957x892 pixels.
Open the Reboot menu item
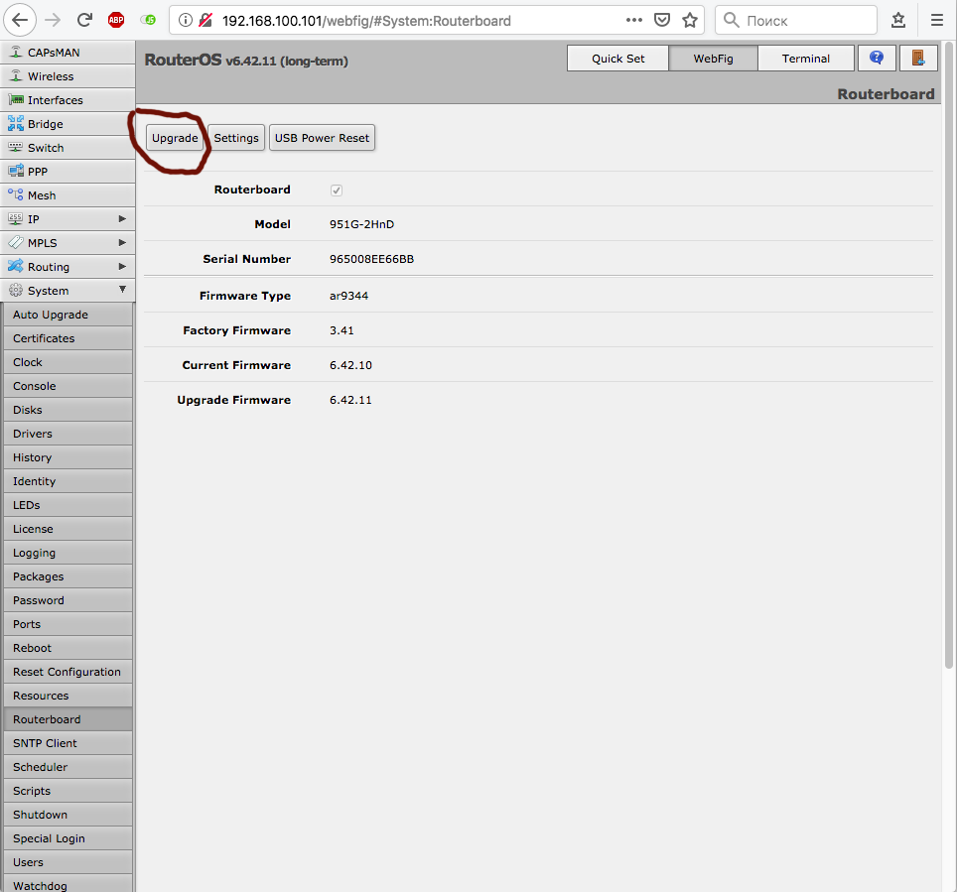click(68, 648)
